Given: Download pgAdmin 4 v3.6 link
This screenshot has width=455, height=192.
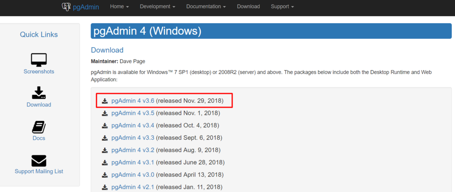Looking at the screenshot, I should coord(132,101).
